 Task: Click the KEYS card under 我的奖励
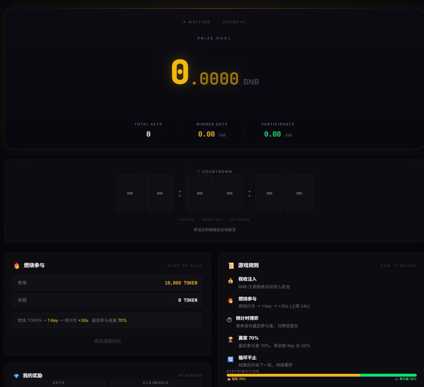tap(59, 383)
